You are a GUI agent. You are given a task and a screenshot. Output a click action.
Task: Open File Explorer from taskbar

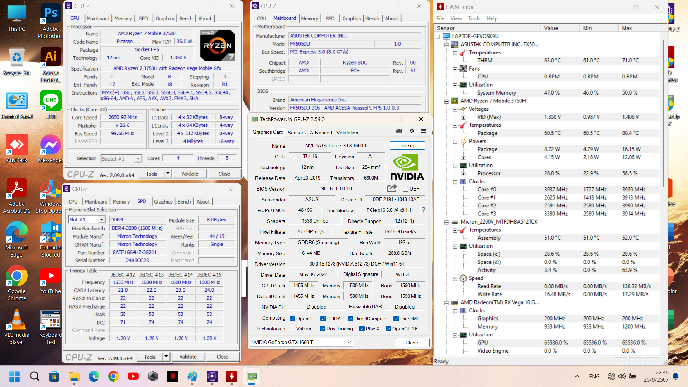74,376
